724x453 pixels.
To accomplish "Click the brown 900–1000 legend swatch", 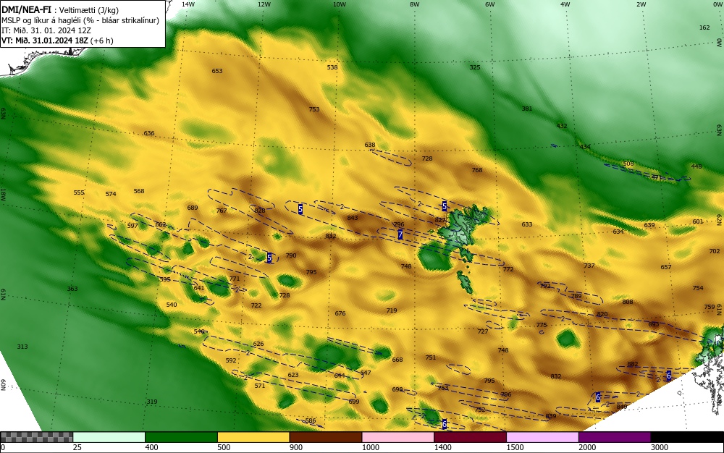I will (326, 437).
